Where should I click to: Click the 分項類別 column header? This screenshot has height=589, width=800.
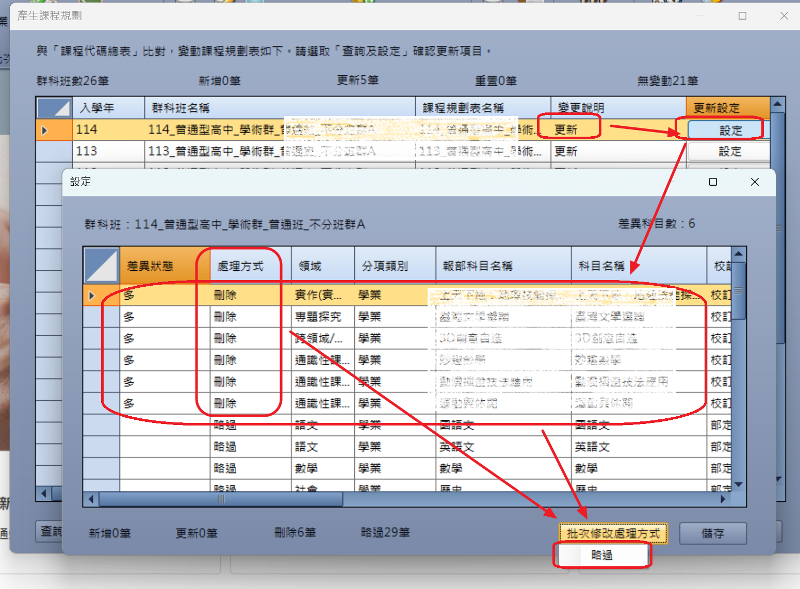395,266
